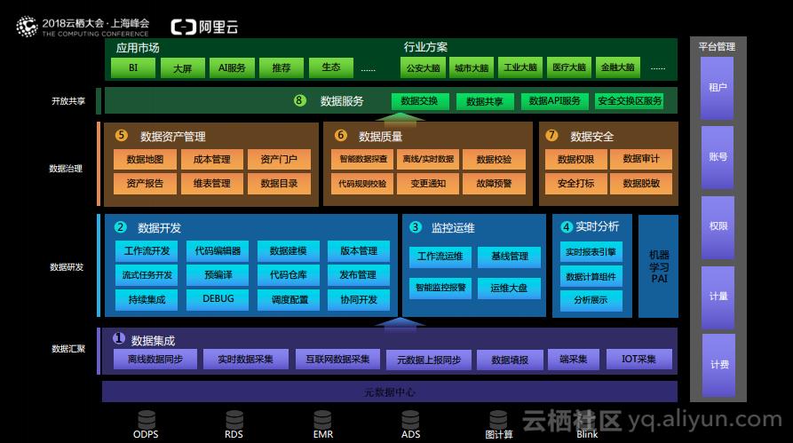The image size is (793, 443).
Task: Click the 阿里云 bracket logo
Action: tap(183, 27)
